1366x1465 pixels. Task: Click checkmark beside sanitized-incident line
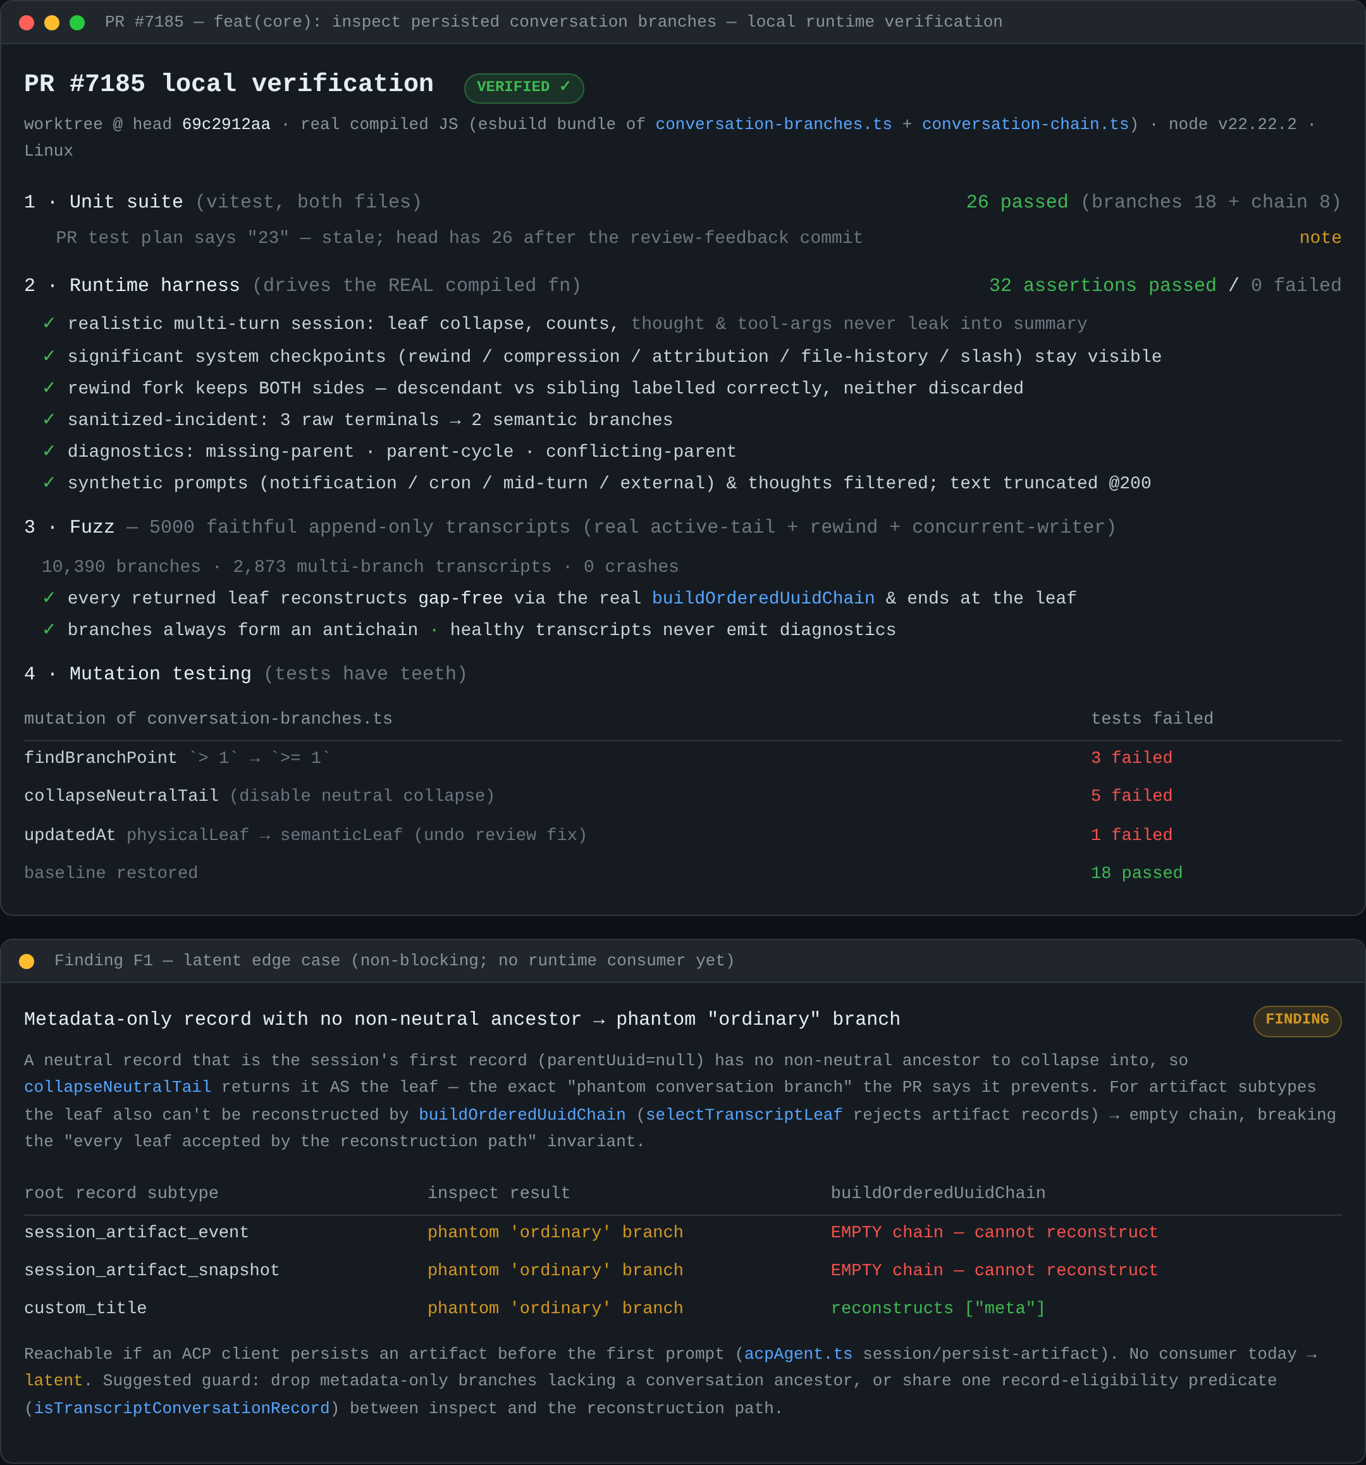(x=49, y=419)
